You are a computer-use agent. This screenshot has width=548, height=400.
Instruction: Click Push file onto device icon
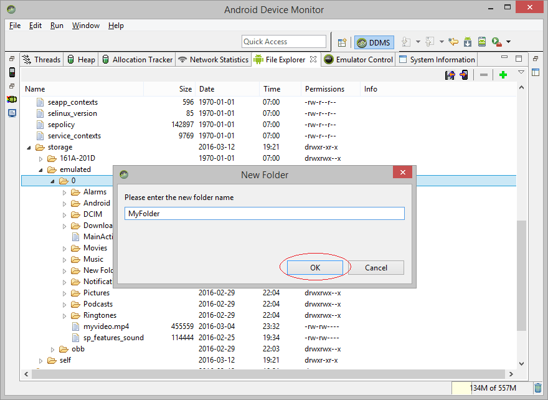(464, 75)
